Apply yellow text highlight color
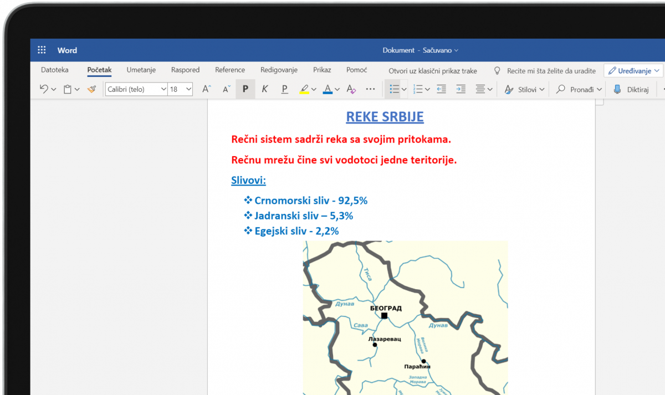 pos(305,89)
